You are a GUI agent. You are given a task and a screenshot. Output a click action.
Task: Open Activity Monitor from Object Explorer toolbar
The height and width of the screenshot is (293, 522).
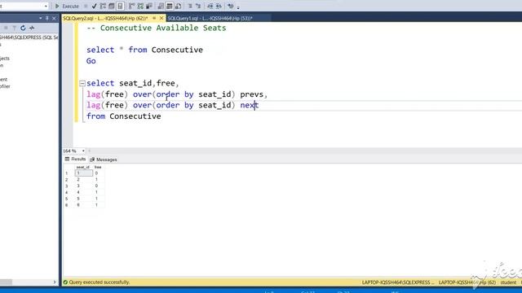coord(32,28)
